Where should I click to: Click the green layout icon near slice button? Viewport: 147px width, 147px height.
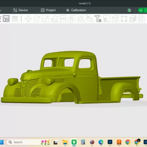click(x=129, y=10)
